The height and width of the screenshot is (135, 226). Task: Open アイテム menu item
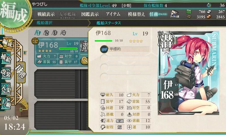(x=113, y=14)
